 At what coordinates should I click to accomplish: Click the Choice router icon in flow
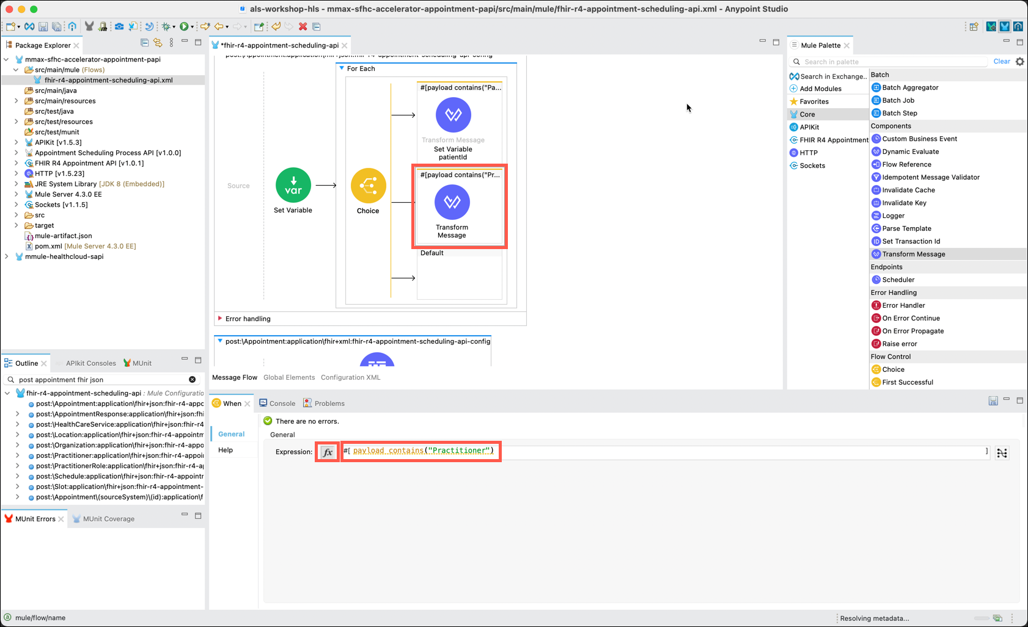pyautogui.click(x=368, y=186)
